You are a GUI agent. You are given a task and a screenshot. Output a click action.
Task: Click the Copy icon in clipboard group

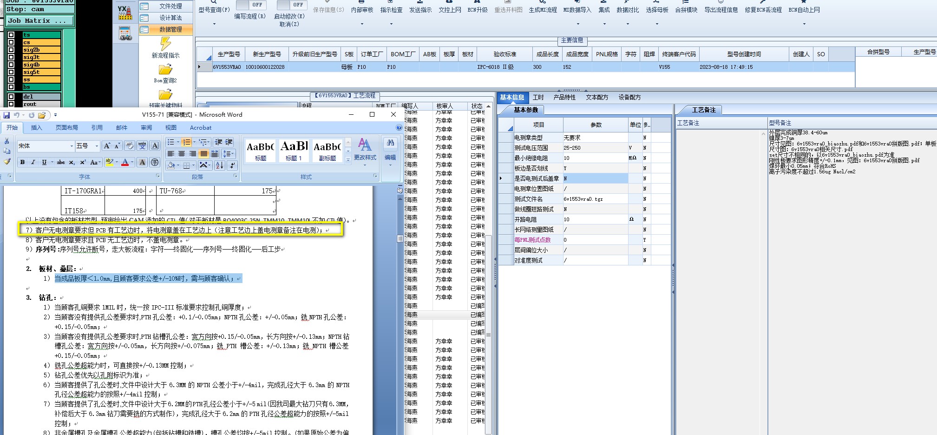pos(7,151)
